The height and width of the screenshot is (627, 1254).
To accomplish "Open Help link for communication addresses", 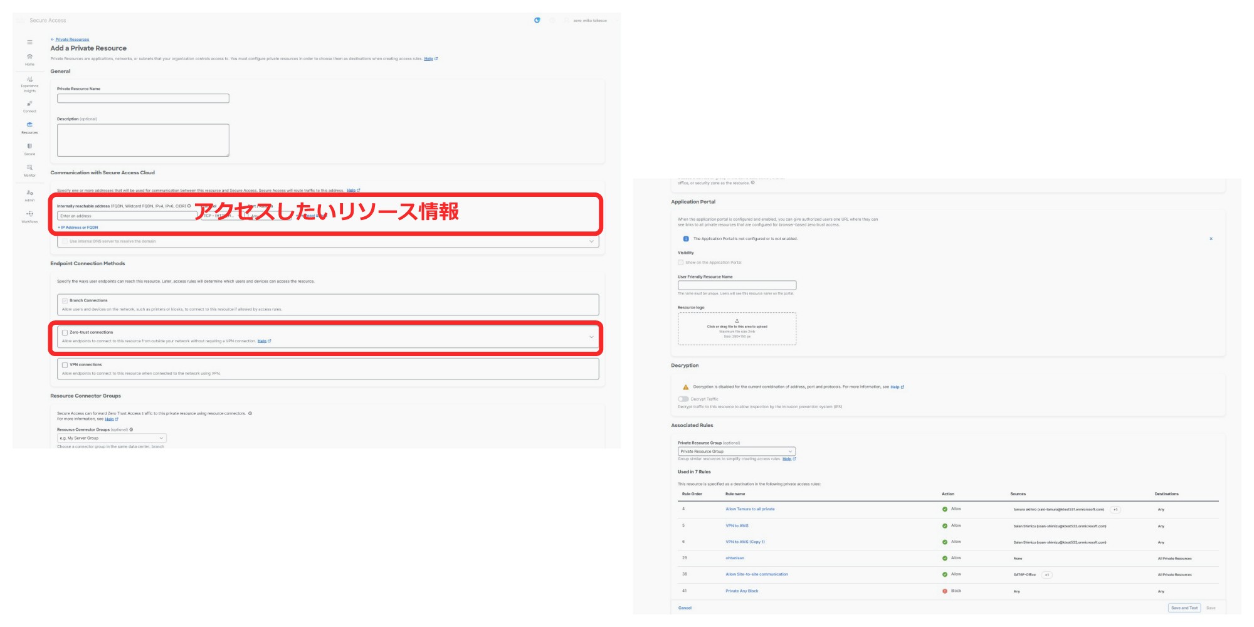I will pos(353,190).
